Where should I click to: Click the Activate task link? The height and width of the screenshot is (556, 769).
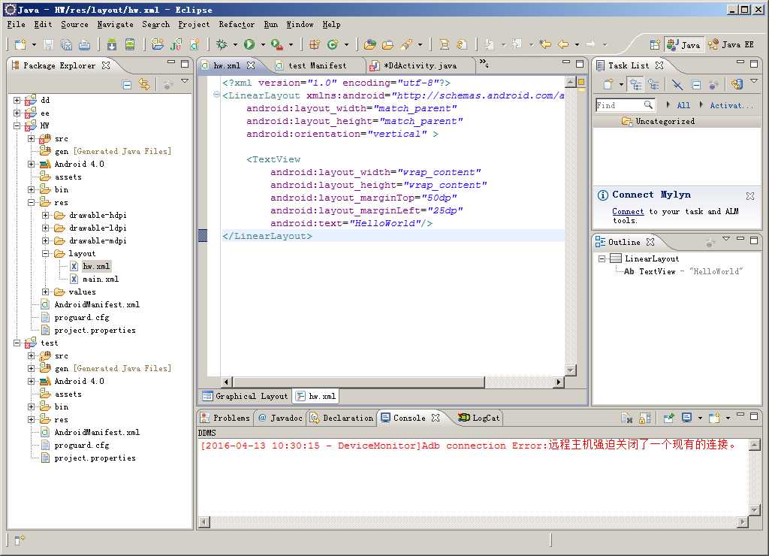click(x=731, y=105)
